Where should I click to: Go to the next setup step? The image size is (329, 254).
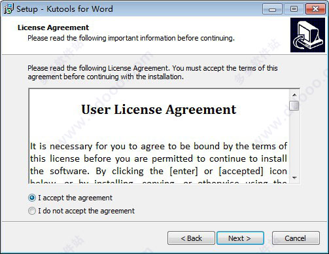coord(240,238)
